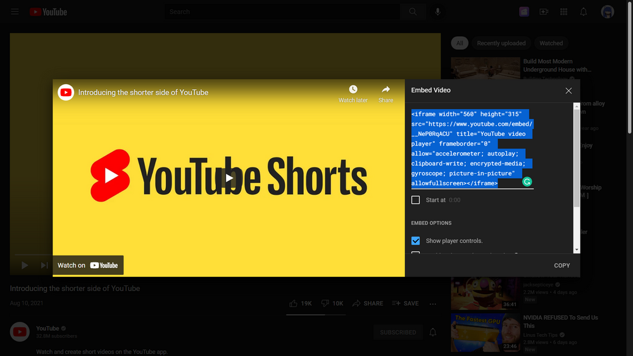
Task: Click the embed preview video title
Action: [143, 92]
